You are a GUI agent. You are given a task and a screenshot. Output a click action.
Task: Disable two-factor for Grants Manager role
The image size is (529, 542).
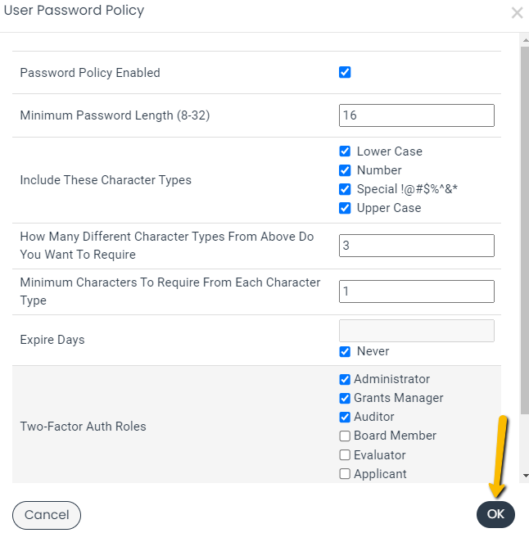345,398
